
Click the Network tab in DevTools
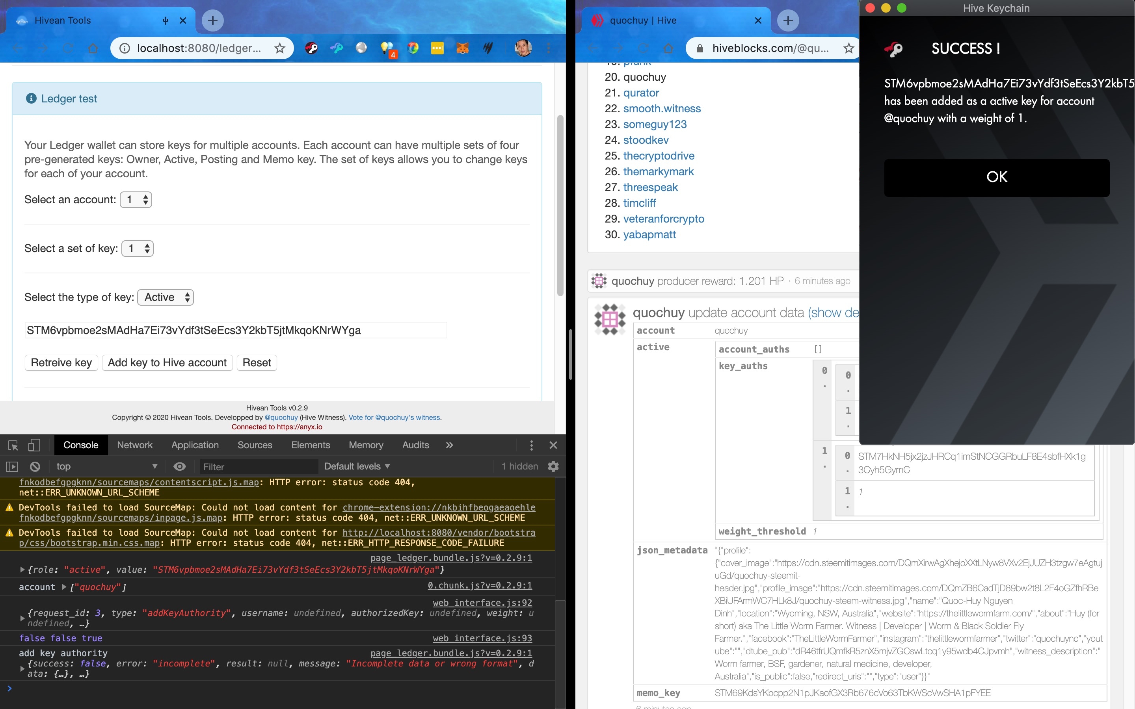coord(135,444)
